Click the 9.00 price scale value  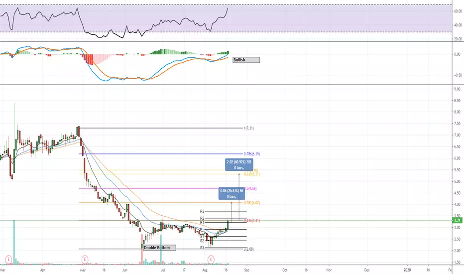(x=458, y=89)
